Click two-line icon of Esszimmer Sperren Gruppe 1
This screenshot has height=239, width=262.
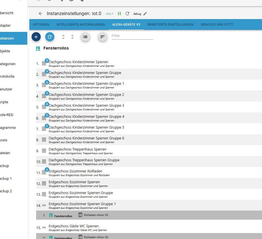[44, 205]
